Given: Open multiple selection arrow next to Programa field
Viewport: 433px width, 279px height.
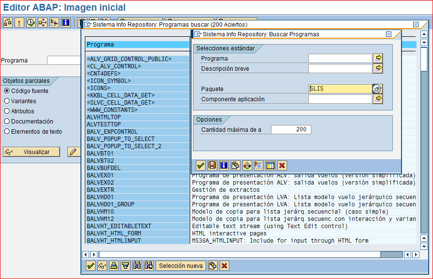Looking at the screenshot, I should [379, 58].
